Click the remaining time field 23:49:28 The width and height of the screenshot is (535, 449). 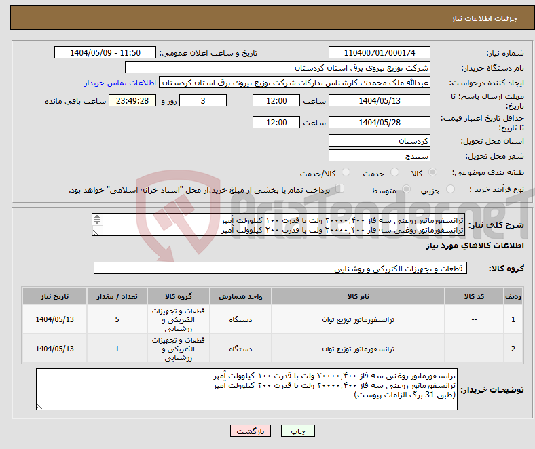[x=132, y=101]
